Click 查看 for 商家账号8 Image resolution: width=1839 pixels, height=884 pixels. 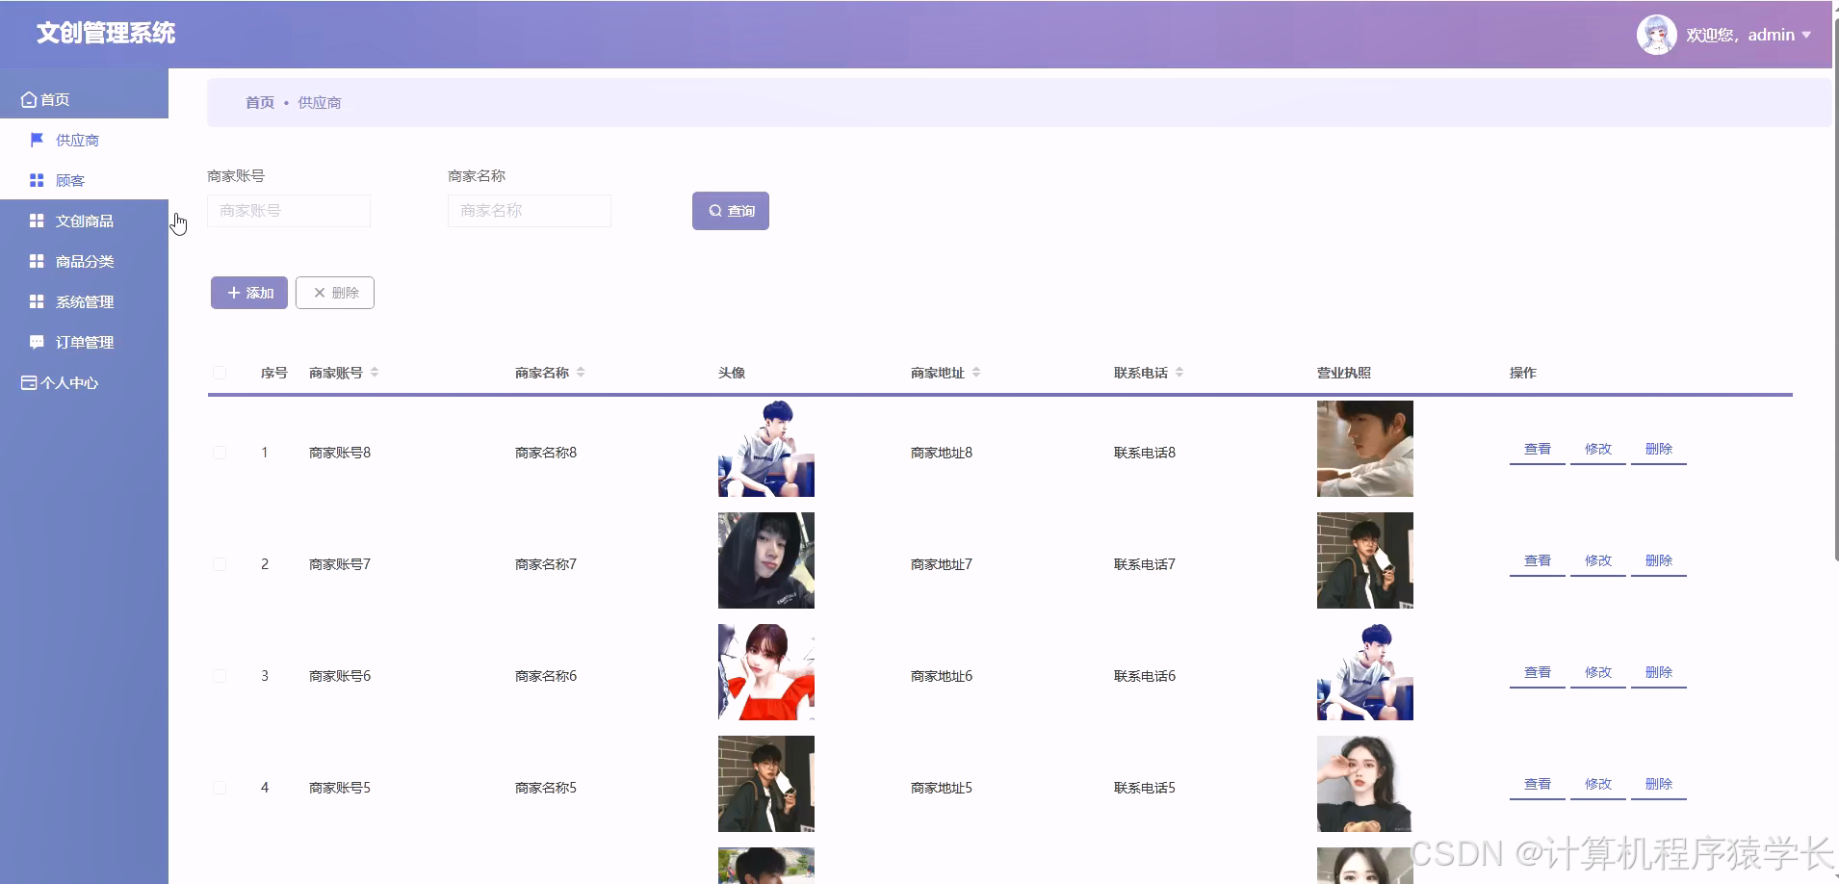(1538, 450)
